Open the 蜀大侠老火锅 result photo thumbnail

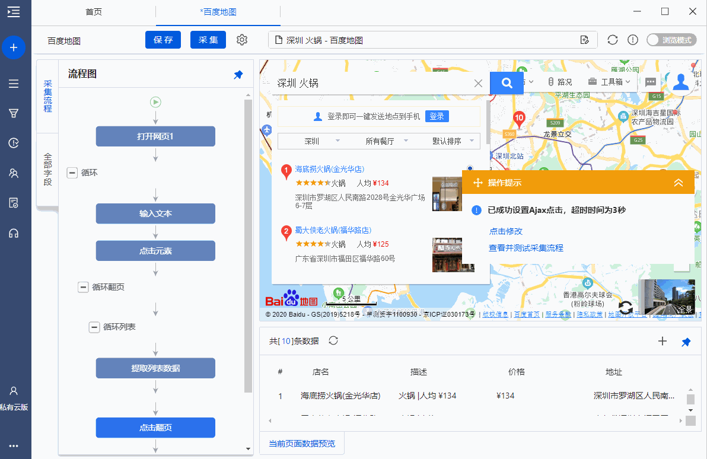pyautogui.click(x=453, y=255)
